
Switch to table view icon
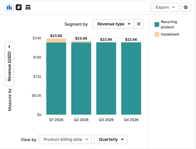pos(28,7)
